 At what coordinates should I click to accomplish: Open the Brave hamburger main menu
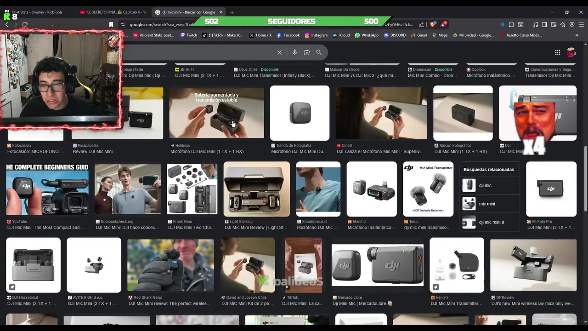pos(581,24)
